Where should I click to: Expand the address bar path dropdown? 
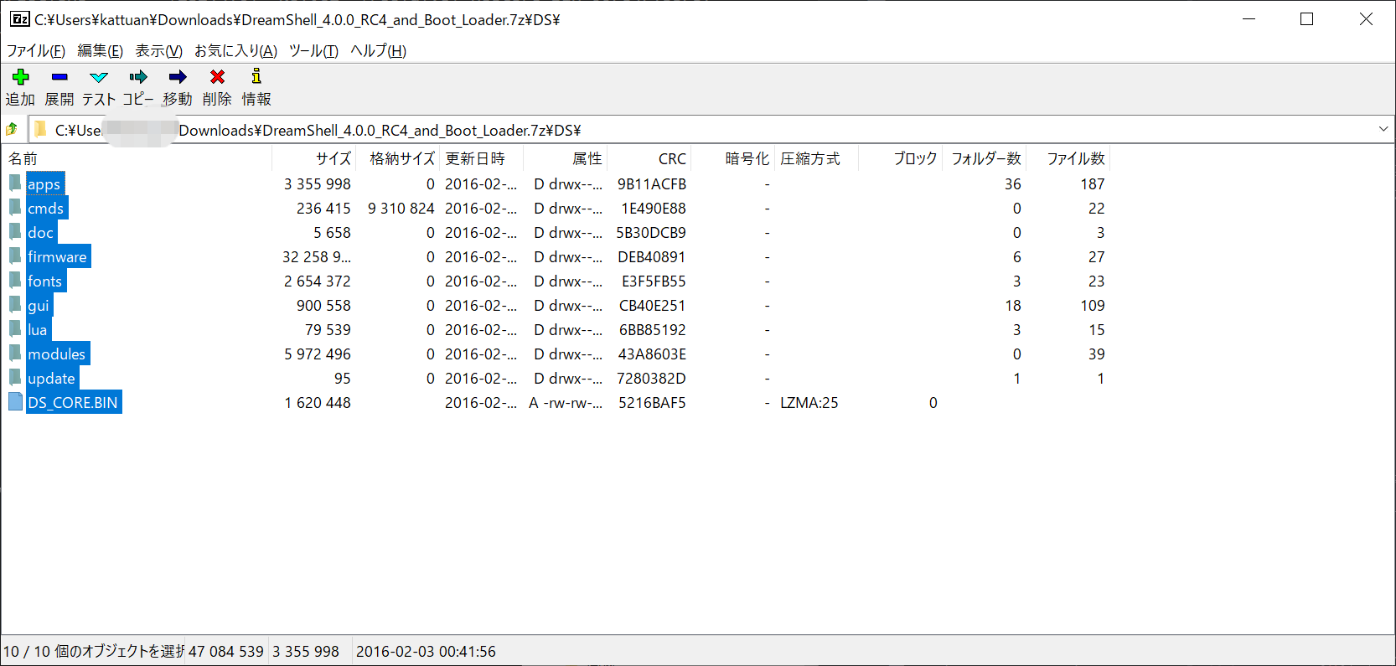click(x=1383, y=129)
